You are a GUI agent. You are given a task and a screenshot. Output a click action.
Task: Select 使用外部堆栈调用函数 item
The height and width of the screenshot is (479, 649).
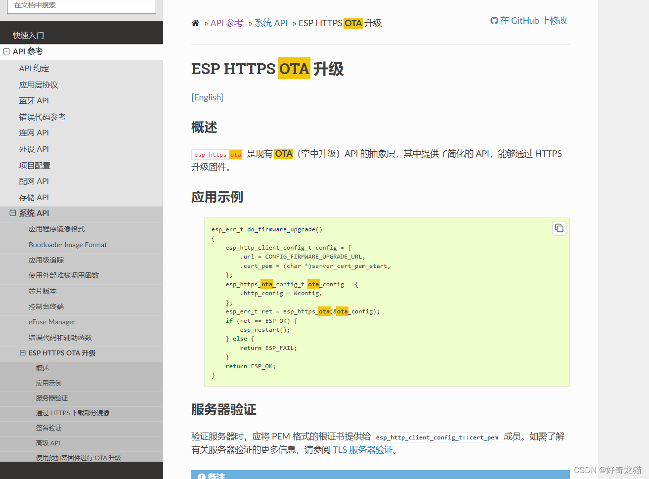(64, 275)
